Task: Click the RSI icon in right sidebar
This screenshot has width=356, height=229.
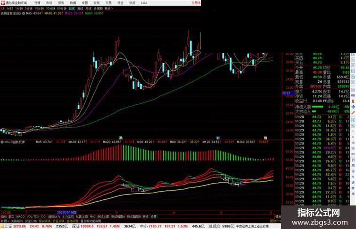Action: tap(353, 96)
